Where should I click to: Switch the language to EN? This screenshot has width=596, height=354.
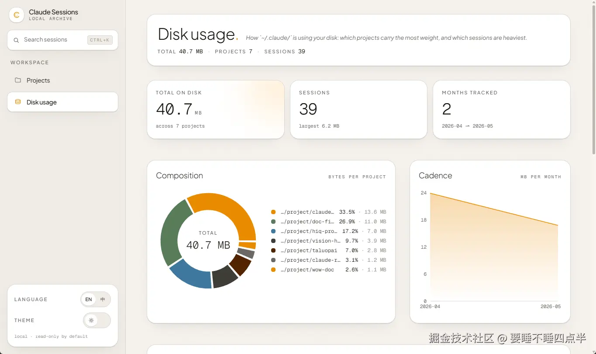coord(89,299)
